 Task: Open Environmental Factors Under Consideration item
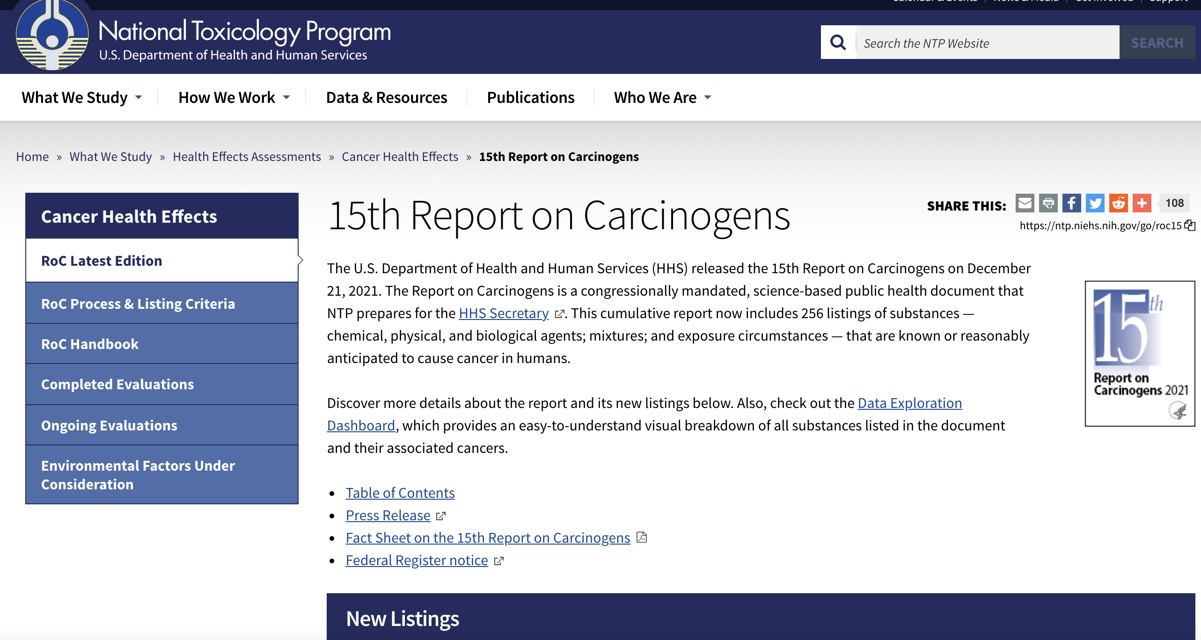(x=162, y=475)
